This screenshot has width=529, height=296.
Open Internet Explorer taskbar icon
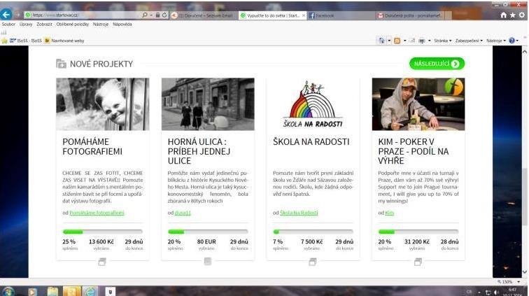click(90, 292)
